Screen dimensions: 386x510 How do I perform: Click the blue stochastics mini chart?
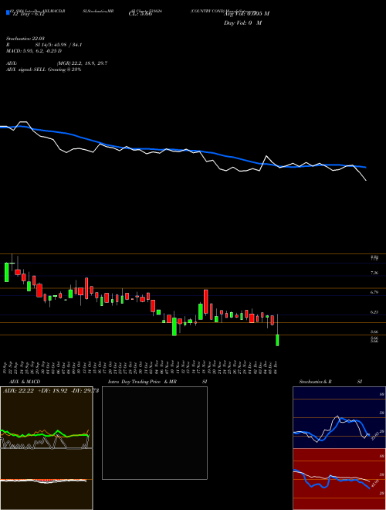click(339, 417)
